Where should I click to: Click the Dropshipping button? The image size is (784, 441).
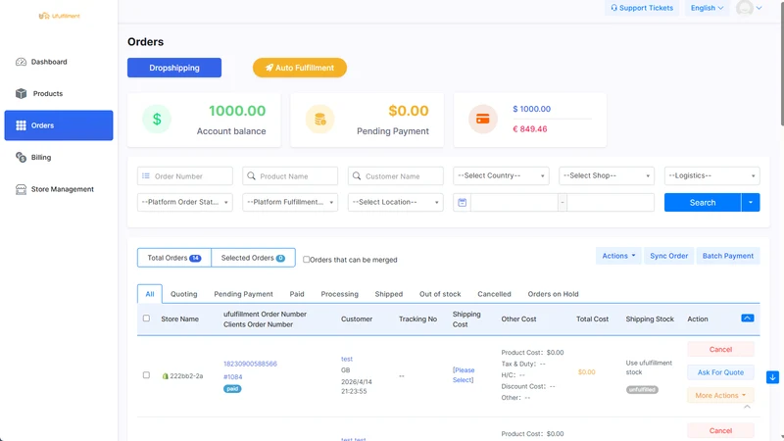tap(174, 68)
